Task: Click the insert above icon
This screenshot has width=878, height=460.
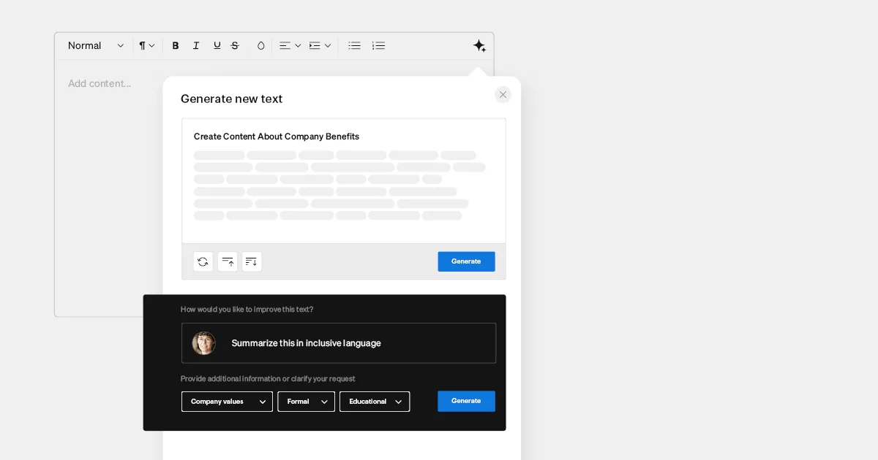Action: 228,261
